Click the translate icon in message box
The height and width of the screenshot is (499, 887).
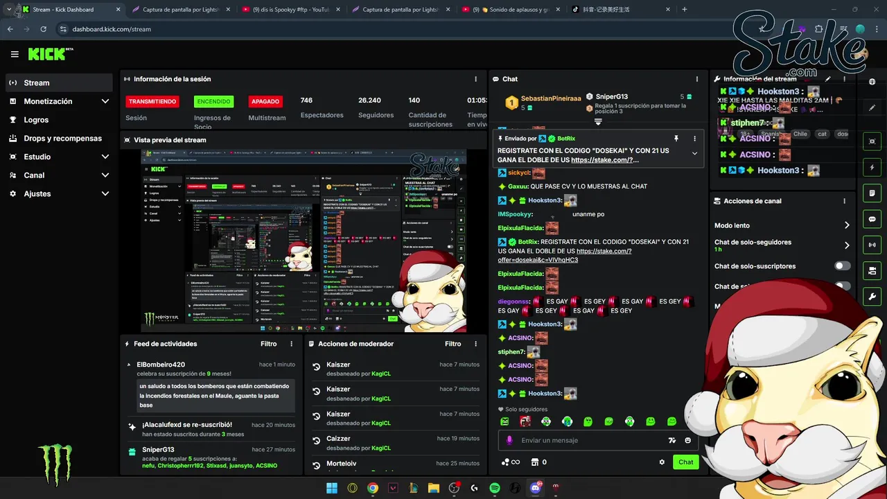tap(671, 440)
